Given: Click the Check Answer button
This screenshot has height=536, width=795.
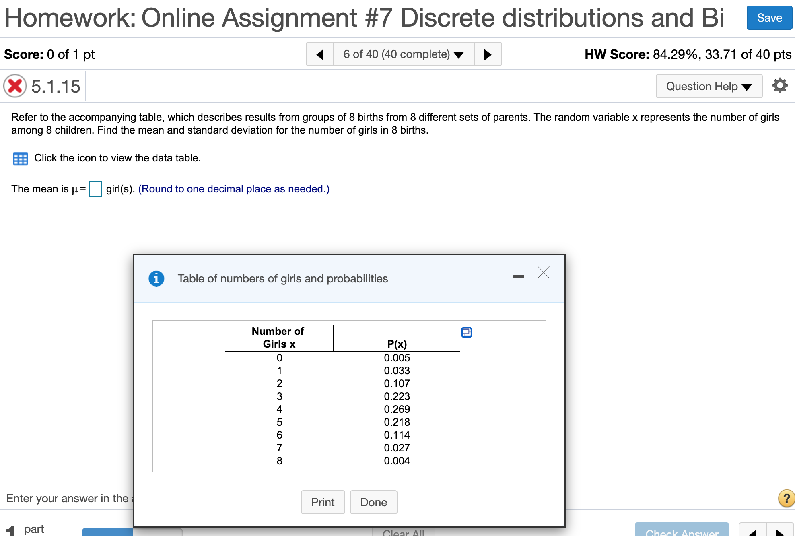Looking at the screenshot, I should tap(682, 530).
